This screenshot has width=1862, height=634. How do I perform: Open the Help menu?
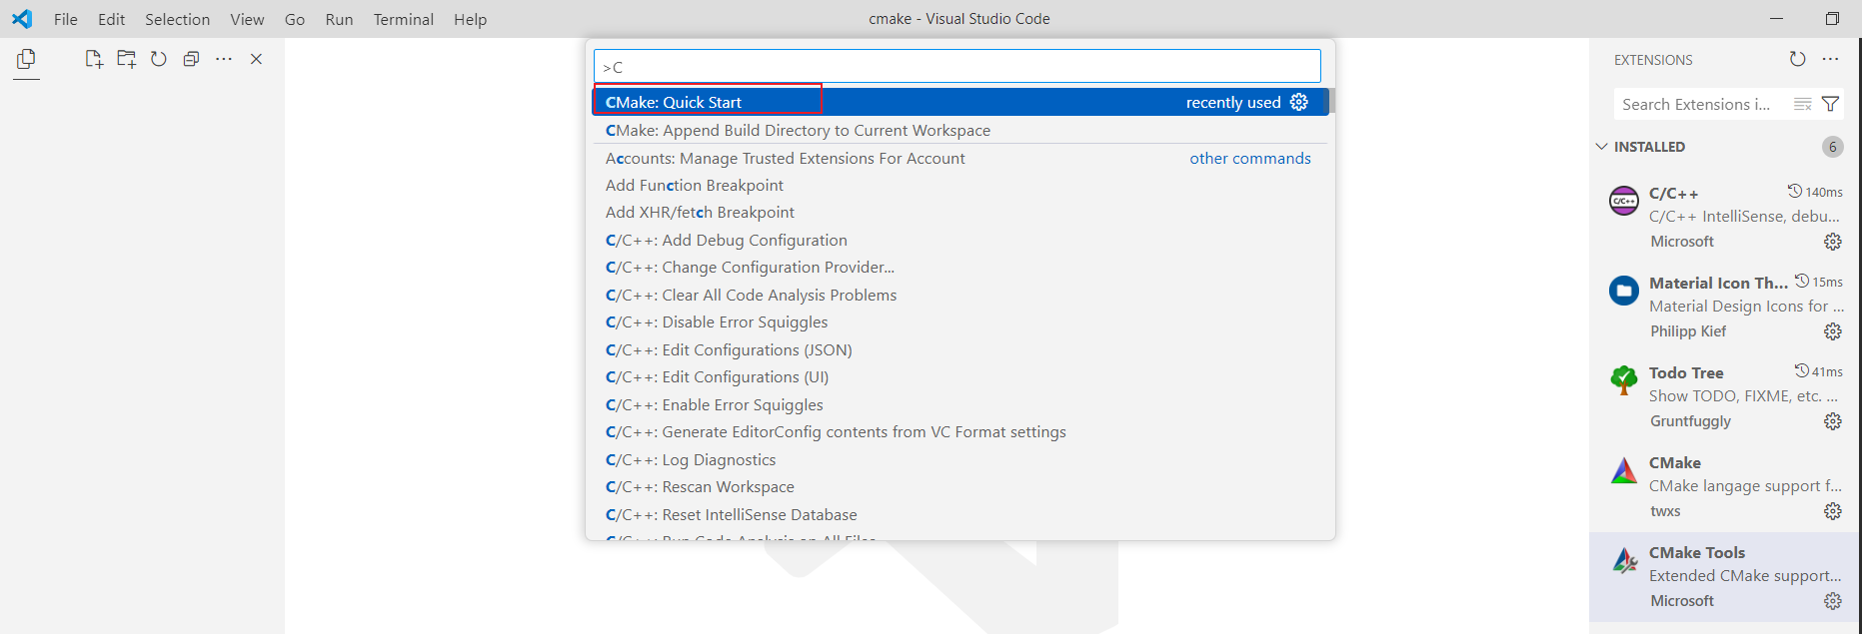coord(470,19)
